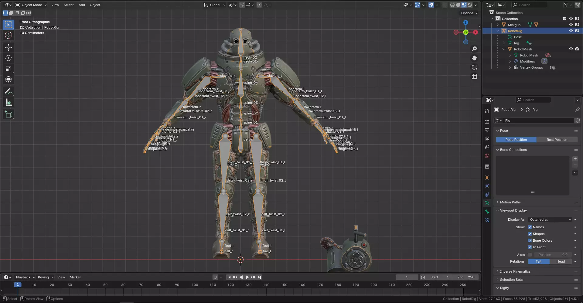583x303 pixels.
Task: Open the Keying popover
Action: 46,277
